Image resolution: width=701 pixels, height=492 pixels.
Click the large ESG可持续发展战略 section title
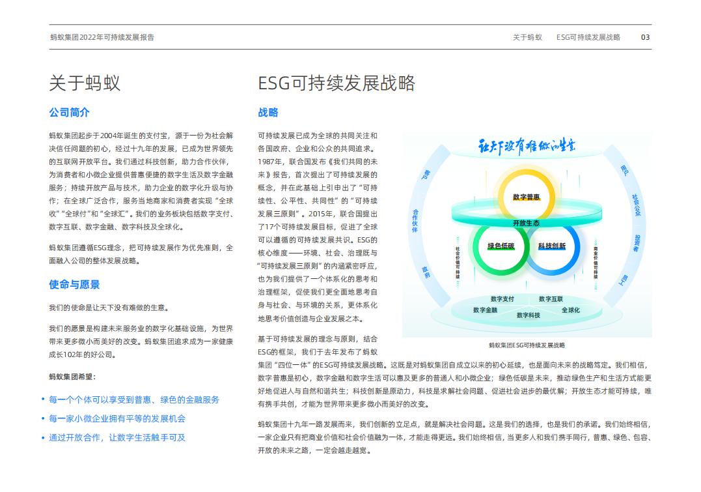coord(337,83)
